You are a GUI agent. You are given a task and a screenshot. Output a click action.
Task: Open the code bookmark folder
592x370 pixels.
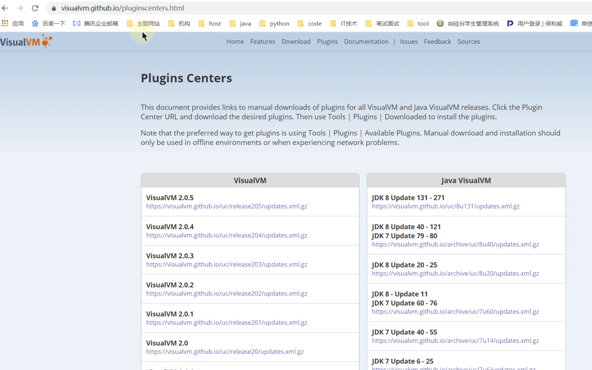[310, 23]
